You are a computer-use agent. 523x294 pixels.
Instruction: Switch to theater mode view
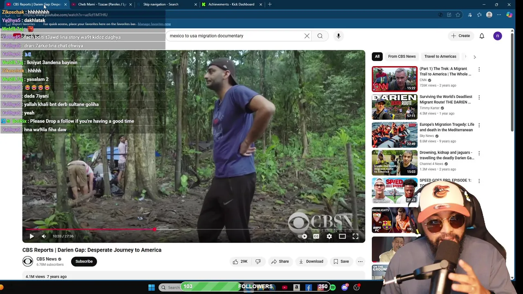(x=342, y=236)
